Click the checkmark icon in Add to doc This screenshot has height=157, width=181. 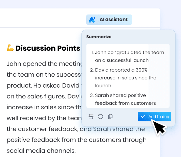[x=143, y=117]
